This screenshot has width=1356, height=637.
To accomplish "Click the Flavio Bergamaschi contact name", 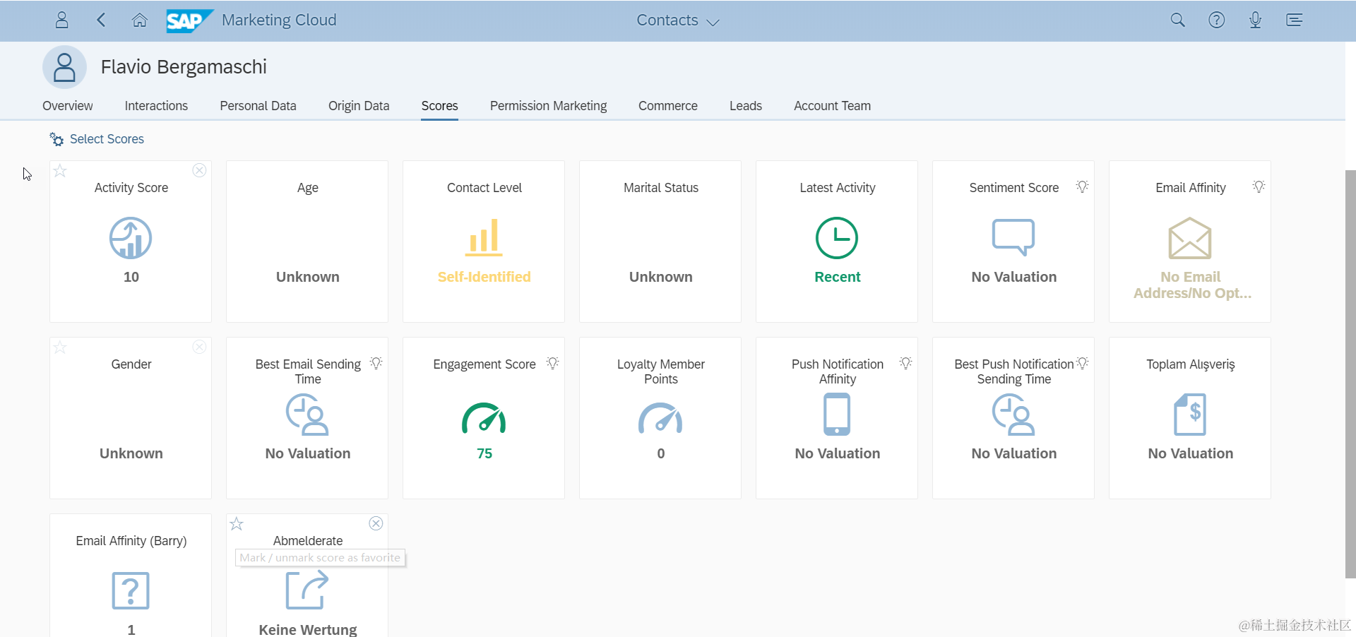I will (x=184, y=67).
